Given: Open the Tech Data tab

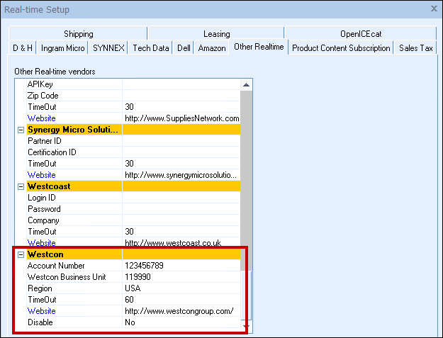Looking at the screenshot, I should [151, 48].
